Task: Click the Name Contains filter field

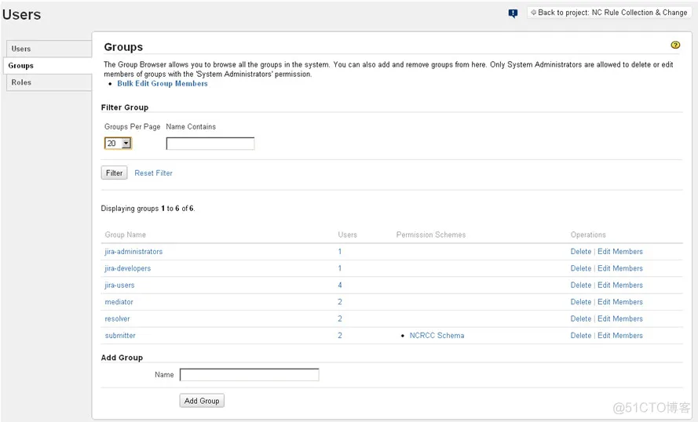Action: click(x=210, y=144)
